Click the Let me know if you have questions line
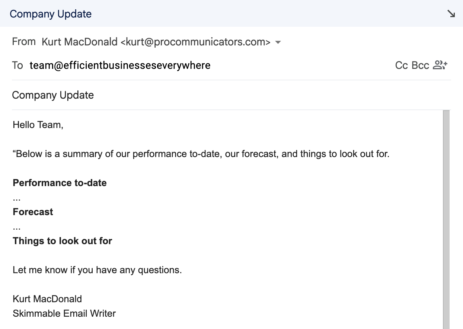This screenshot has height=329, width=463. coord(97,270)
